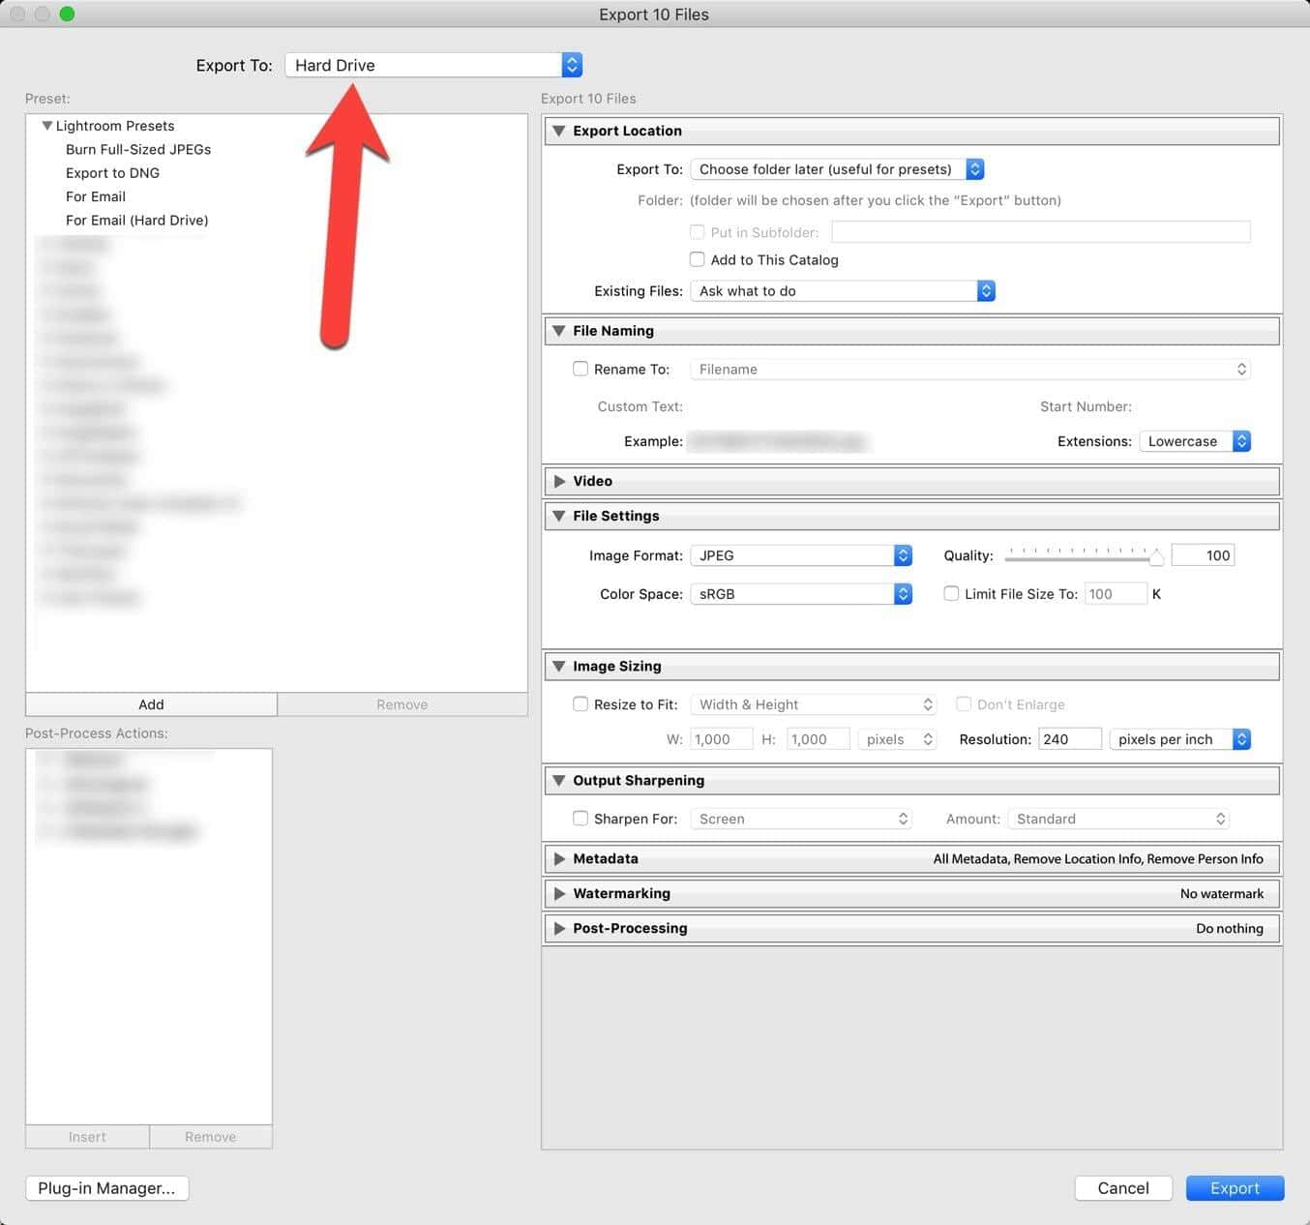Collapse the Lightroom Presets tree group
Screen dimensions: 1310x1225
pos(46,126)
